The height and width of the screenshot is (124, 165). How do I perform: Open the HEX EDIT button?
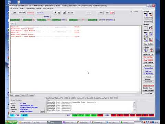[110, 13]
